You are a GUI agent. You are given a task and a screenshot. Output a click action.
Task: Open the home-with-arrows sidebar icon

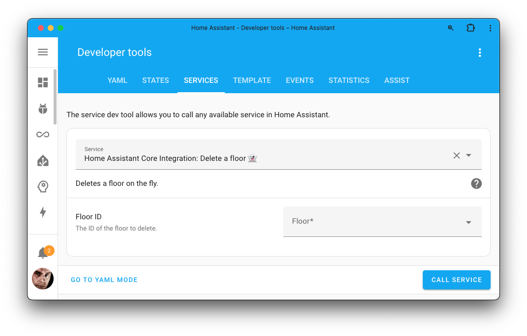pos(43,160)
